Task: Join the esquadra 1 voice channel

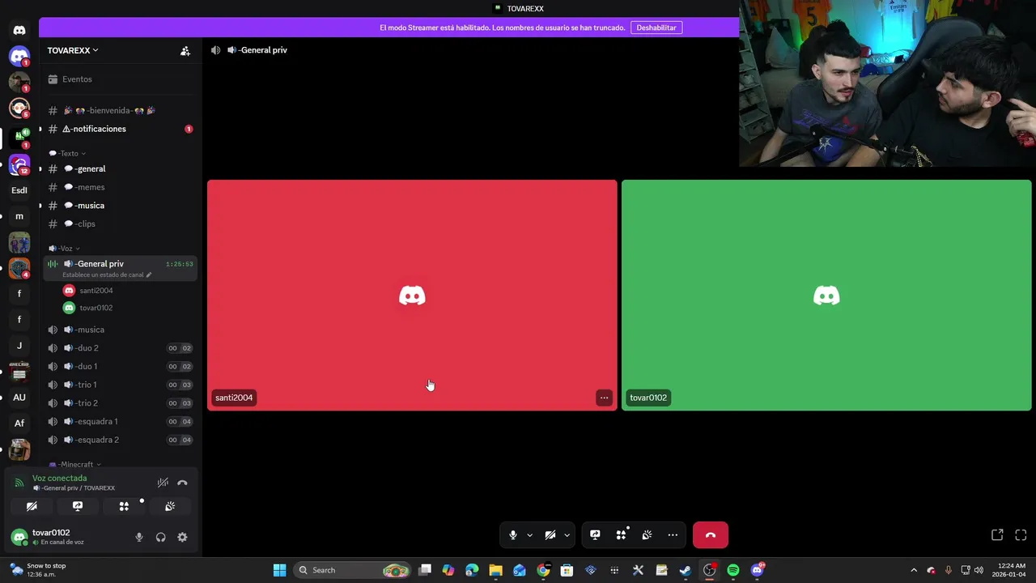Action: (120, 421)
